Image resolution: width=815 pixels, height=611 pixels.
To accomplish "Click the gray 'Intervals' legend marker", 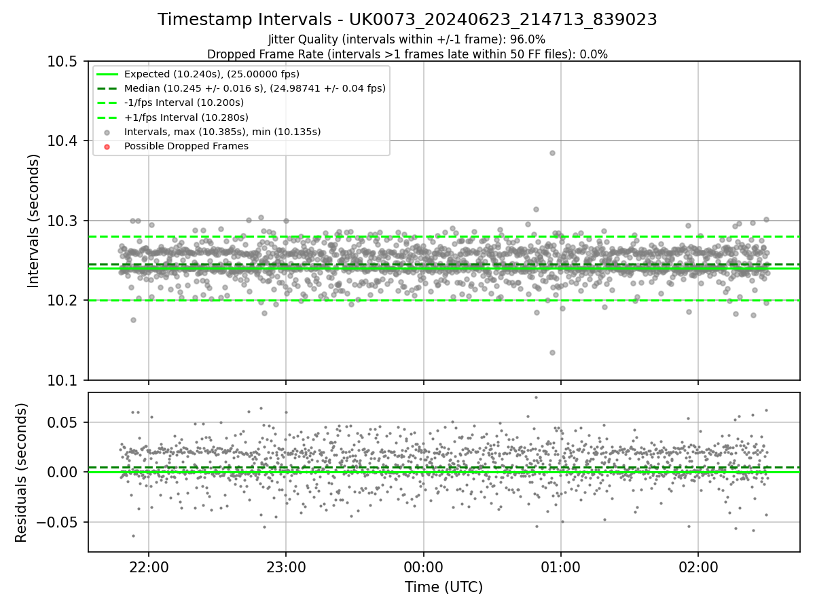I will pos(108,132).
